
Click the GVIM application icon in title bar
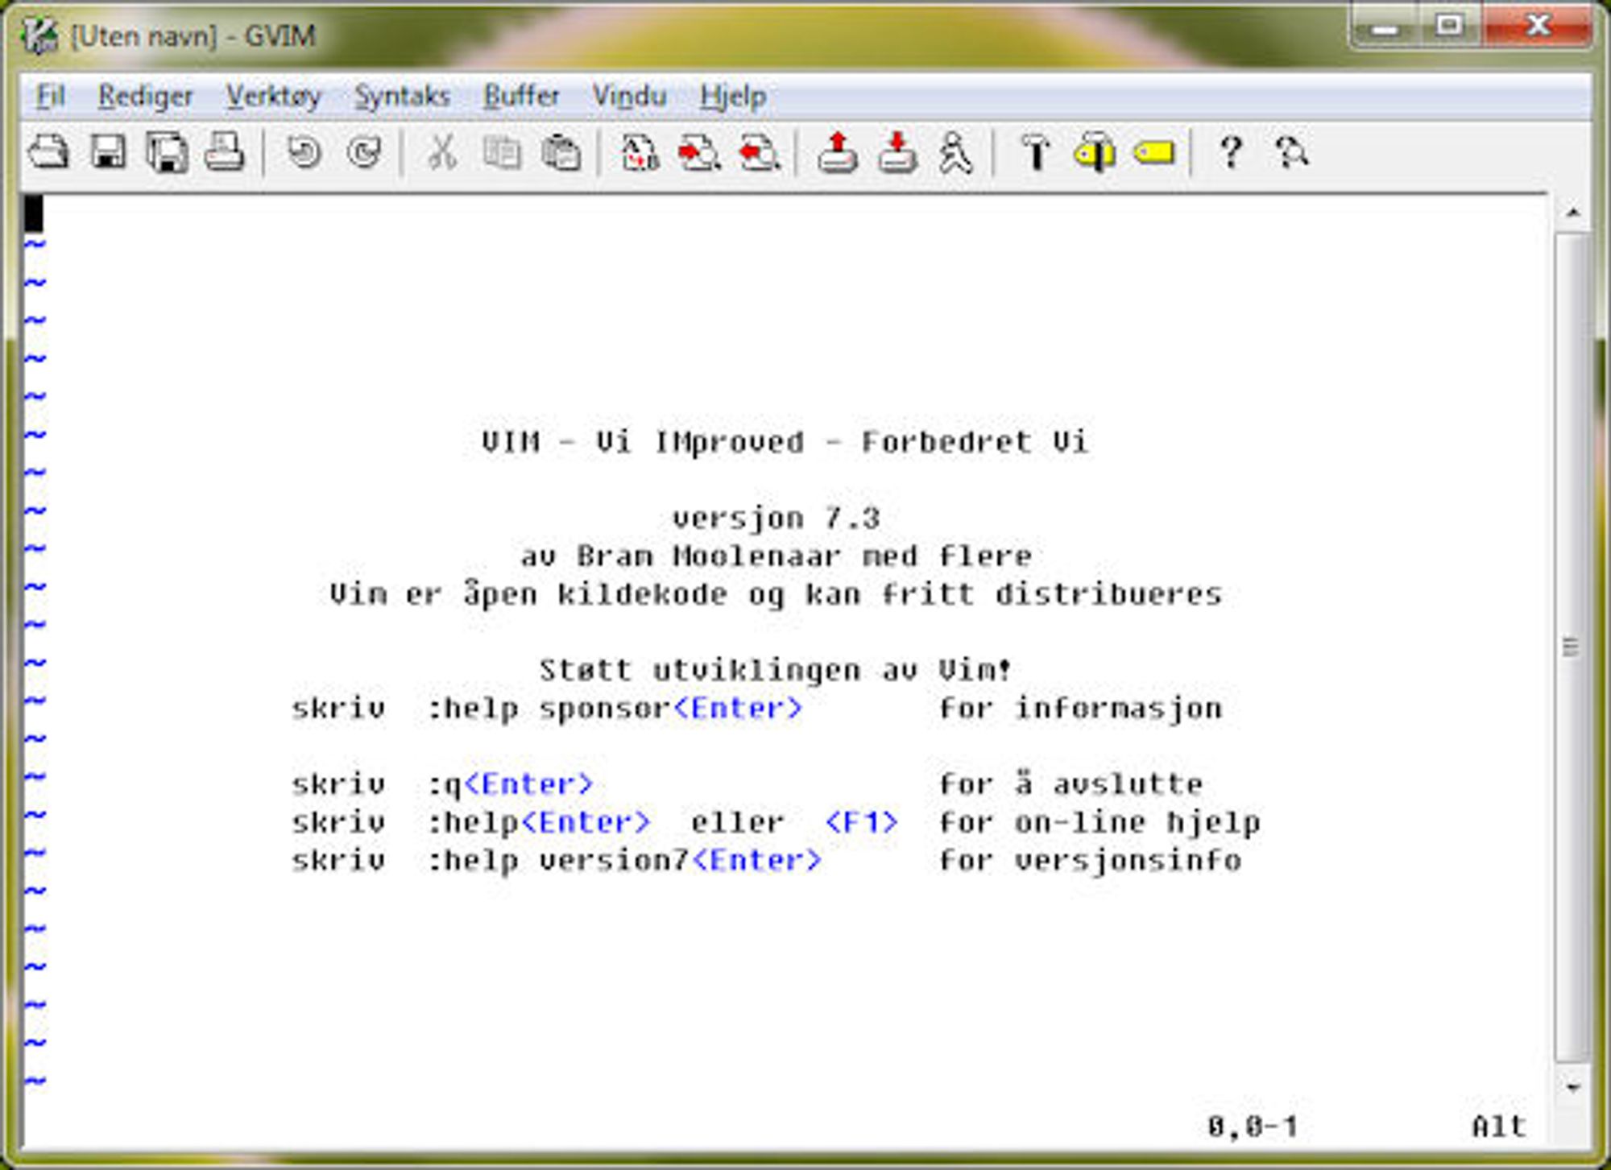(x=40, y=35)
